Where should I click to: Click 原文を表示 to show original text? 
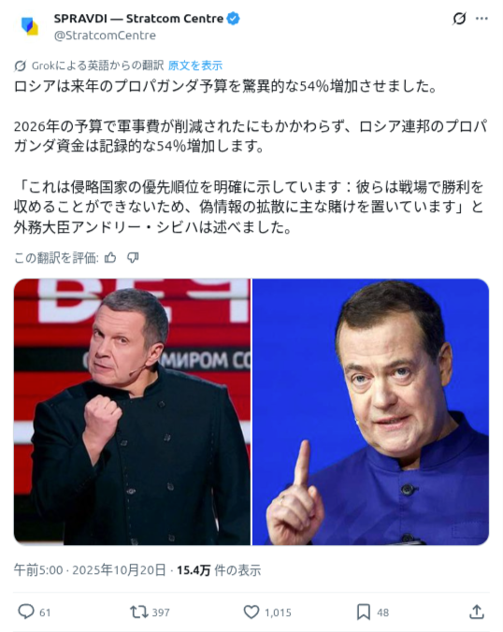tap(195, 65)
